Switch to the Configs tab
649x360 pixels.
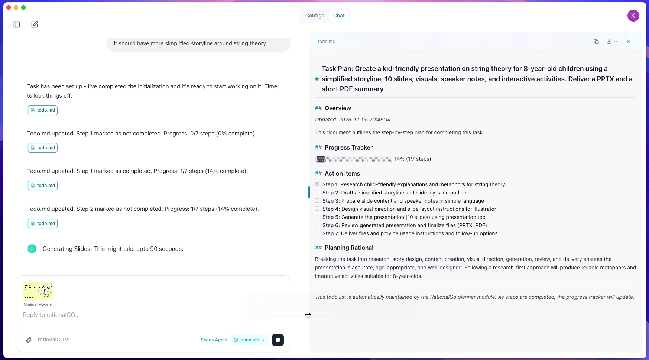click(315, 16)
